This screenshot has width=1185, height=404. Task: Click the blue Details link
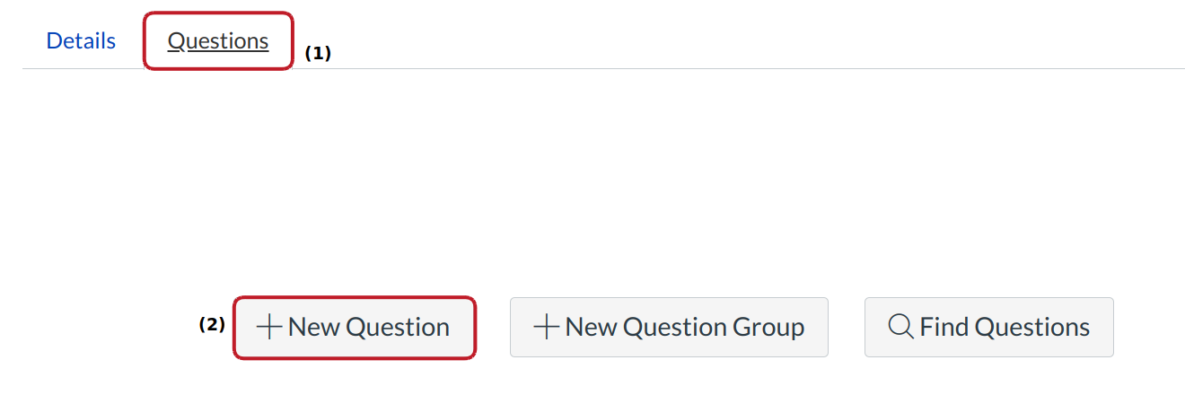point(81,41)
